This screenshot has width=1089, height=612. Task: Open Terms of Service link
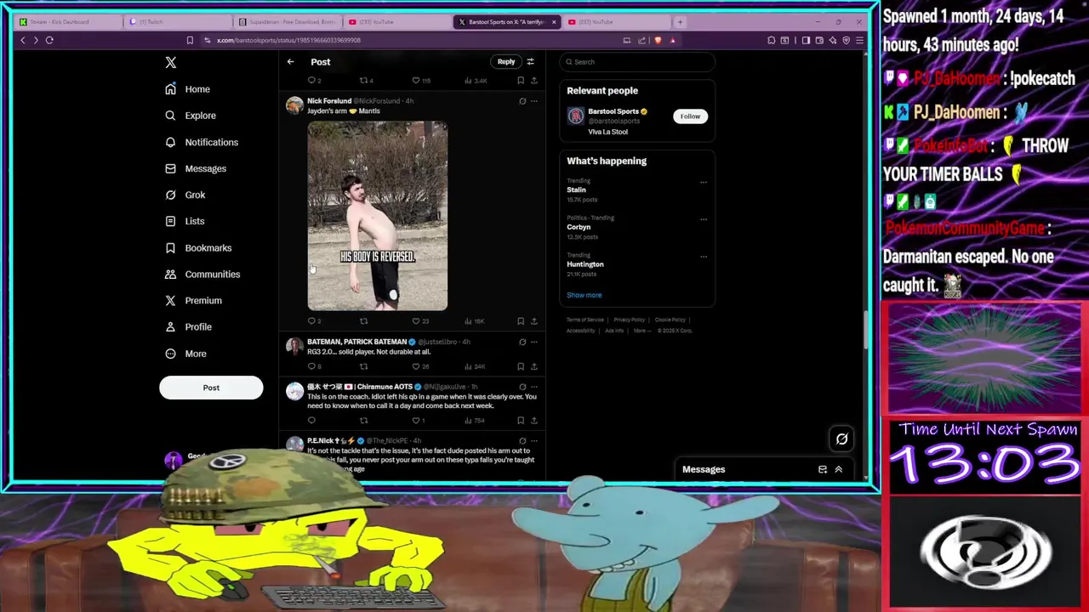(x=585, y=320)
